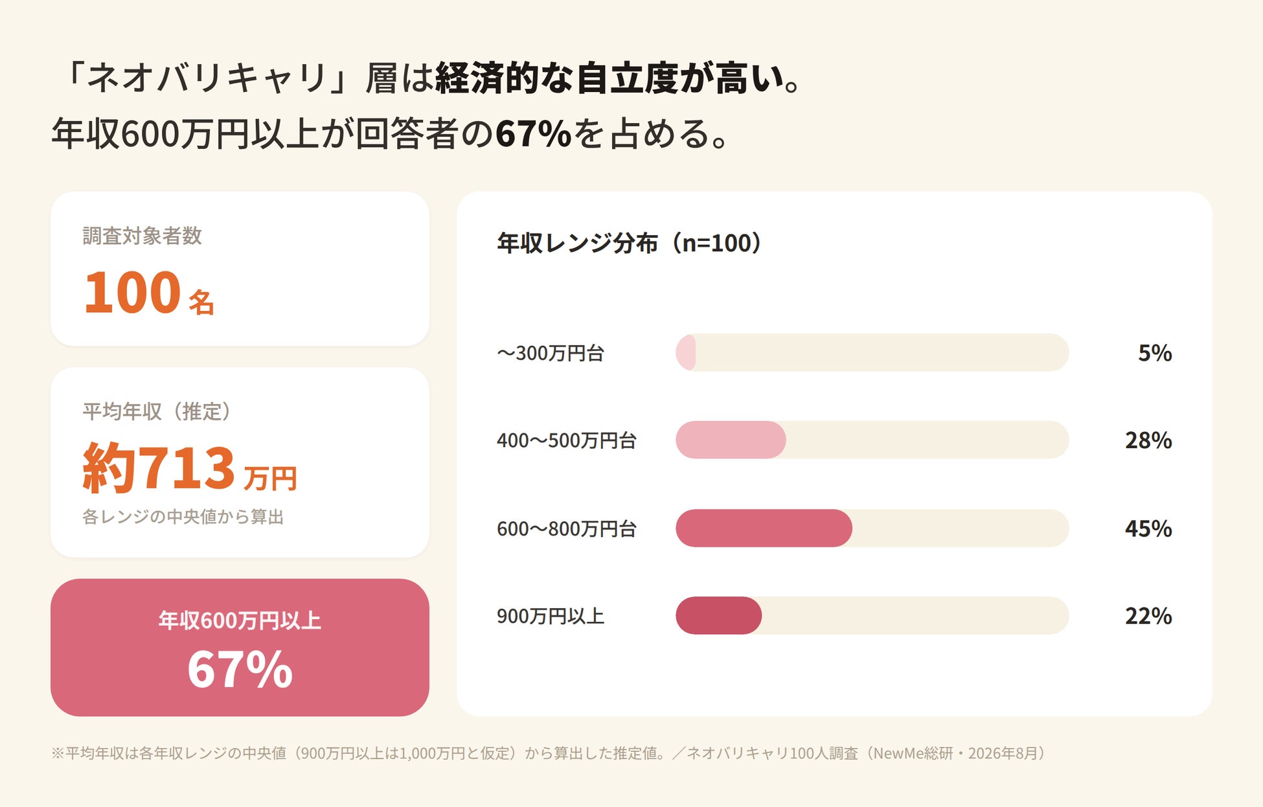
Task: Click the 600〜800万円台 row label
Action: point(567,529)
